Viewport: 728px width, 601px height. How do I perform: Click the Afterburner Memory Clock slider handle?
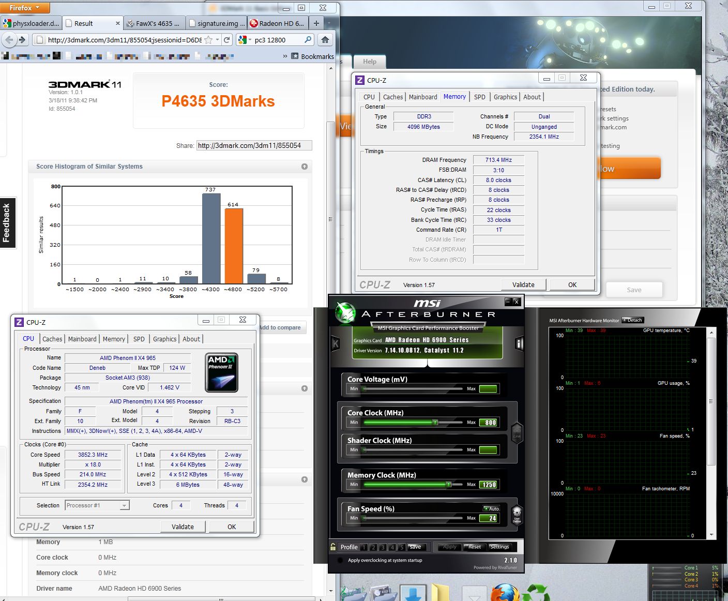(x=449, y=485)
